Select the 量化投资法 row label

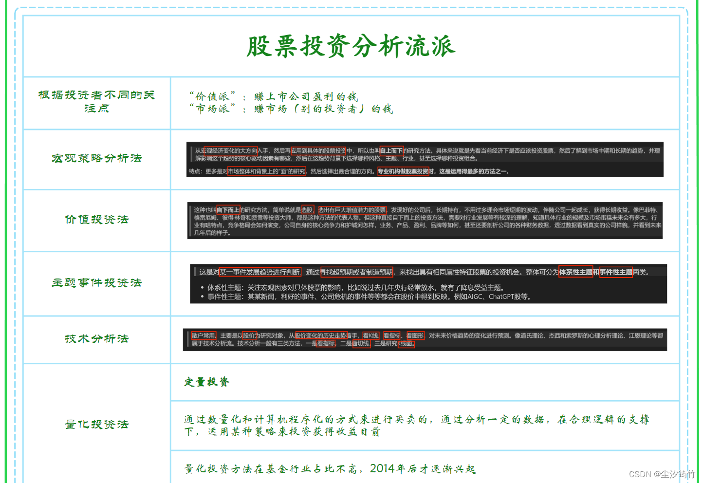[96, 425]
